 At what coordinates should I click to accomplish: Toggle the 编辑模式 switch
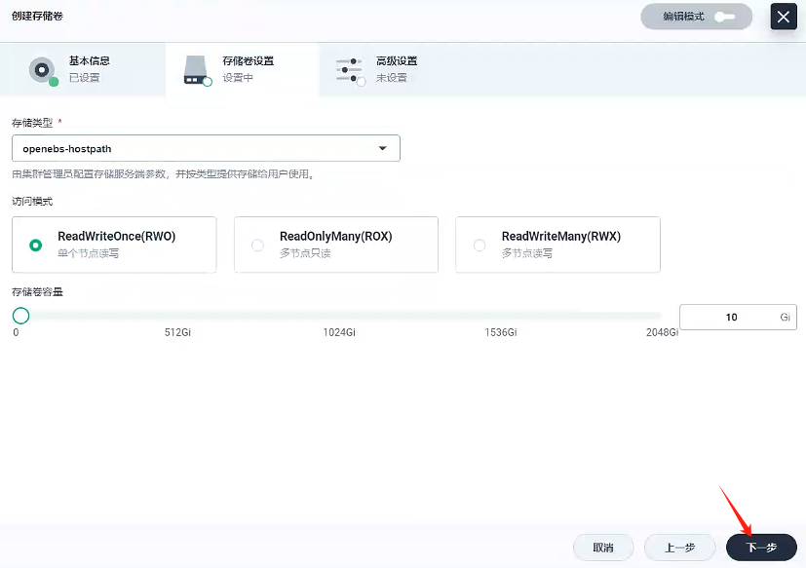click(724, 17)
